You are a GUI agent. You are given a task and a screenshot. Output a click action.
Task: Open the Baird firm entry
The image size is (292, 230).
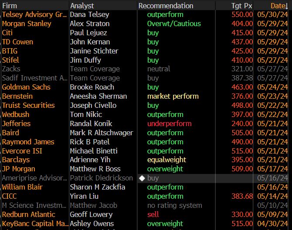[10, 133]
